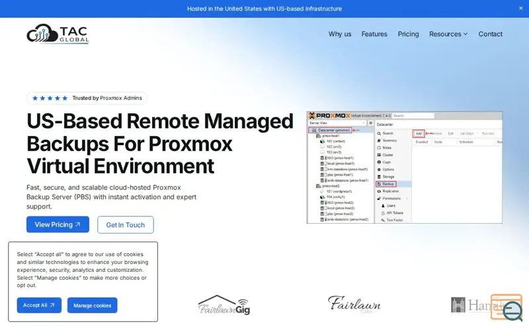The width and height of the screenshot is (529, 330).
Task: Open the Contact page link
Action: tap(490, 34)
